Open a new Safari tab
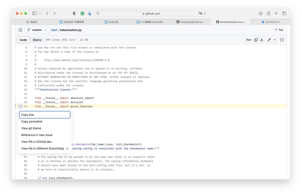 276,13
